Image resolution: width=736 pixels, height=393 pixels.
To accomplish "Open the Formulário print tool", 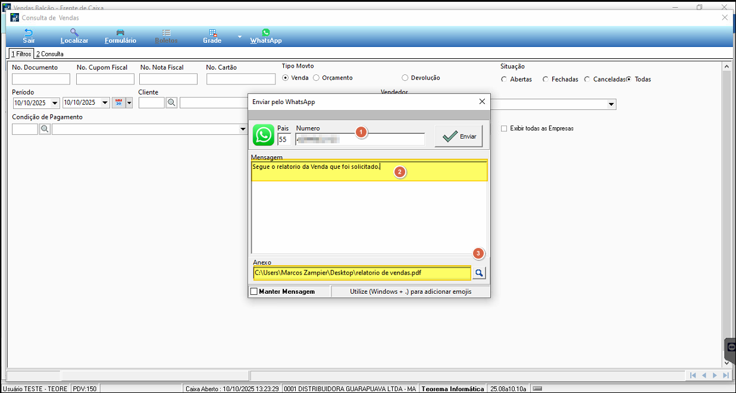I will (120, 36).
